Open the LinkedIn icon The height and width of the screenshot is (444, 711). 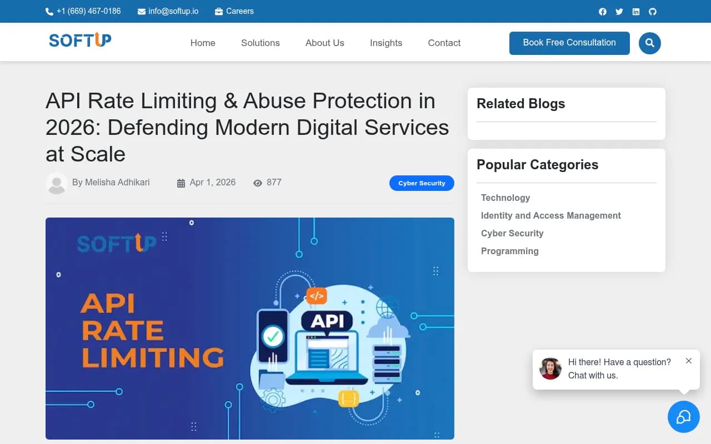point(635,11)
